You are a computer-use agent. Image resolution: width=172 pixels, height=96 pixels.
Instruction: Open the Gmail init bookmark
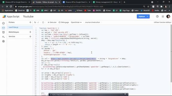[20, 10]
